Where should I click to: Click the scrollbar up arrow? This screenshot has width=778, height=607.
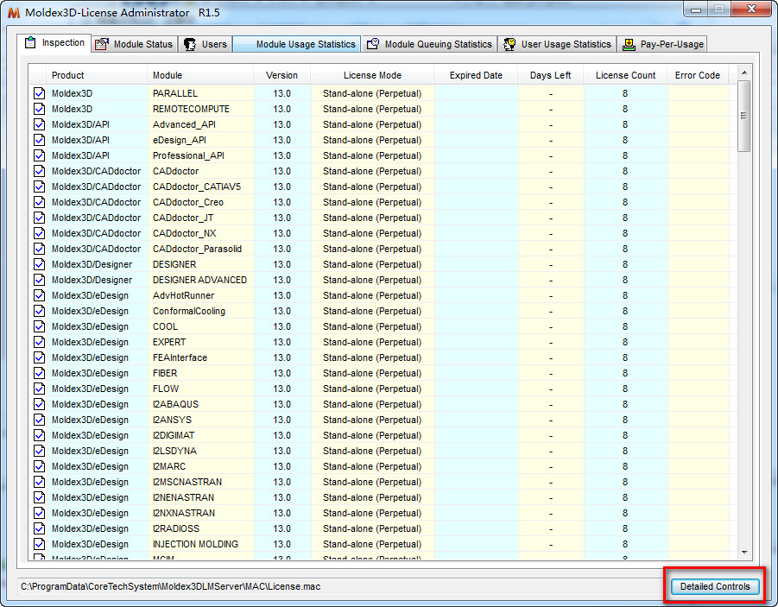743,73
